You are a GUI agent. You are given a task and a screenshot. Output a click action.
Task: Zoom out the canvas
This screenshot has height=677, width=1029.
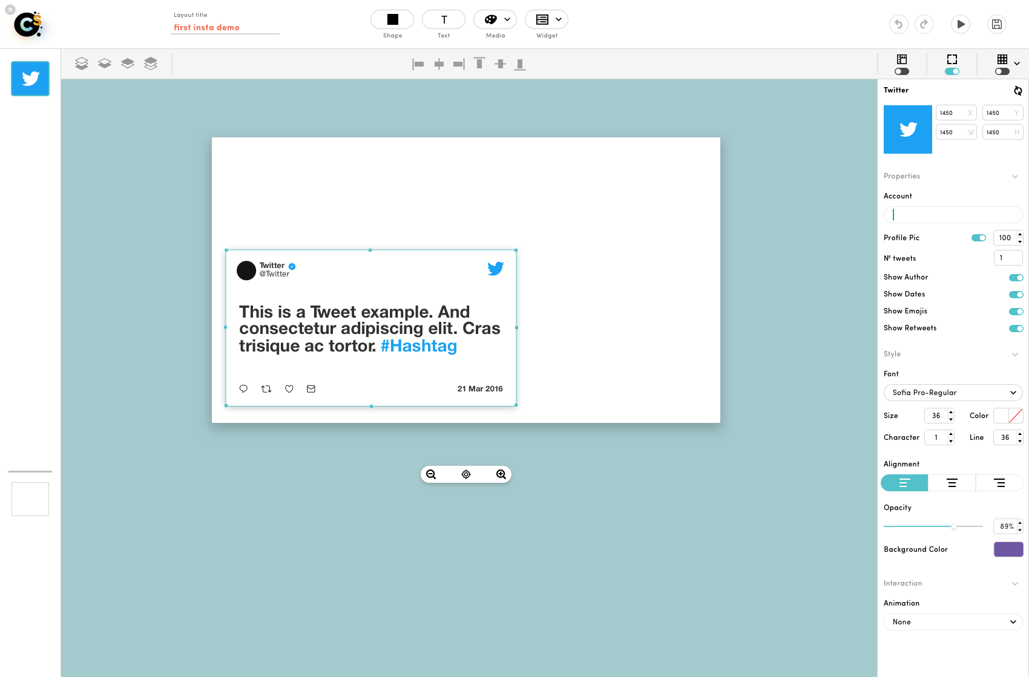[x=431, y=474]
